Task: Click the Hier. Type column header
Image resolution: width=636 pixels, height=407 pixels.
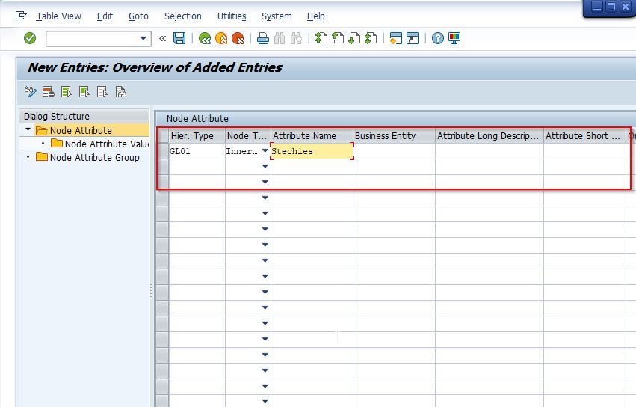Action: pos(197,136)
